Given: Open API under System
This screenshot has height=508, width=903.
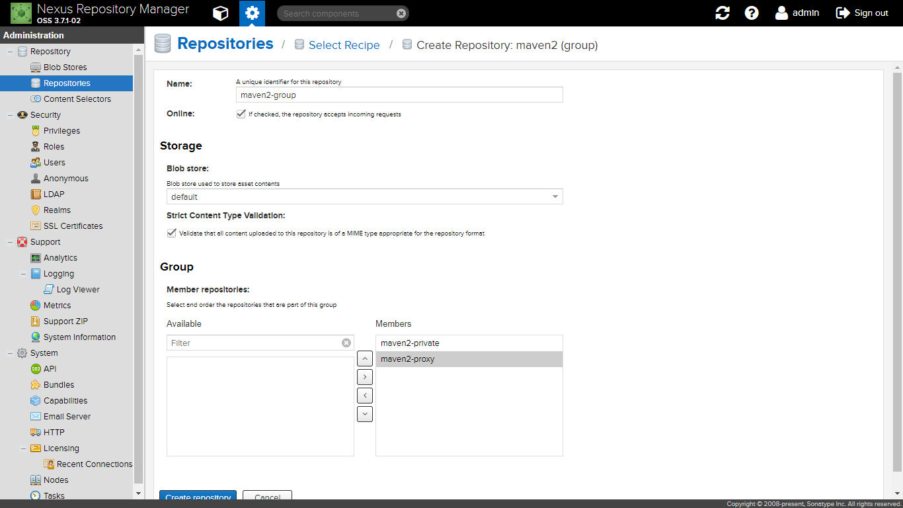Looking at the screenshot, I should pyautogui.click(x=50, y=369).
